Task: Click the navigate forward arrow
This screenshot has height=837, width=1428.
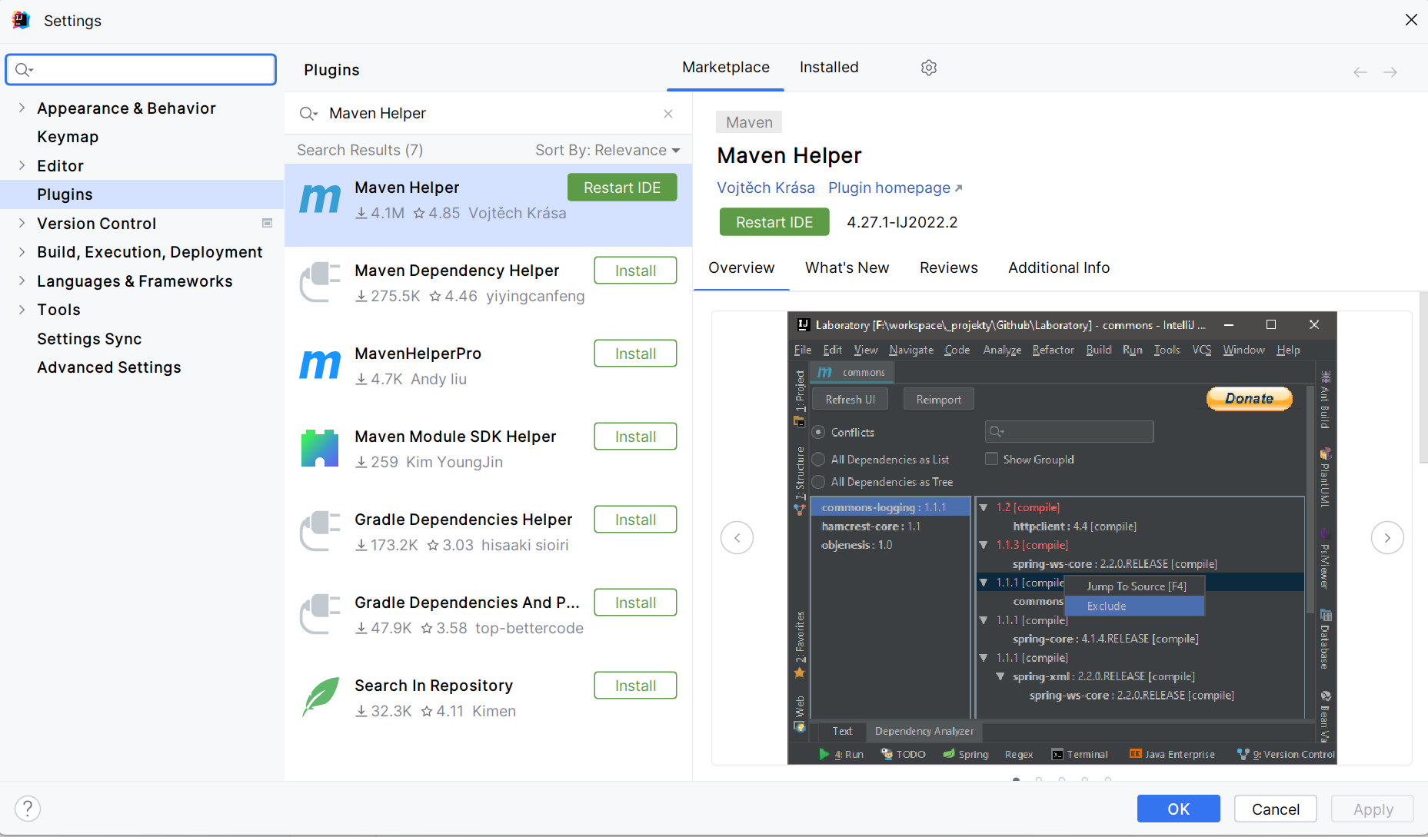Action: [x=1390, y=72]
